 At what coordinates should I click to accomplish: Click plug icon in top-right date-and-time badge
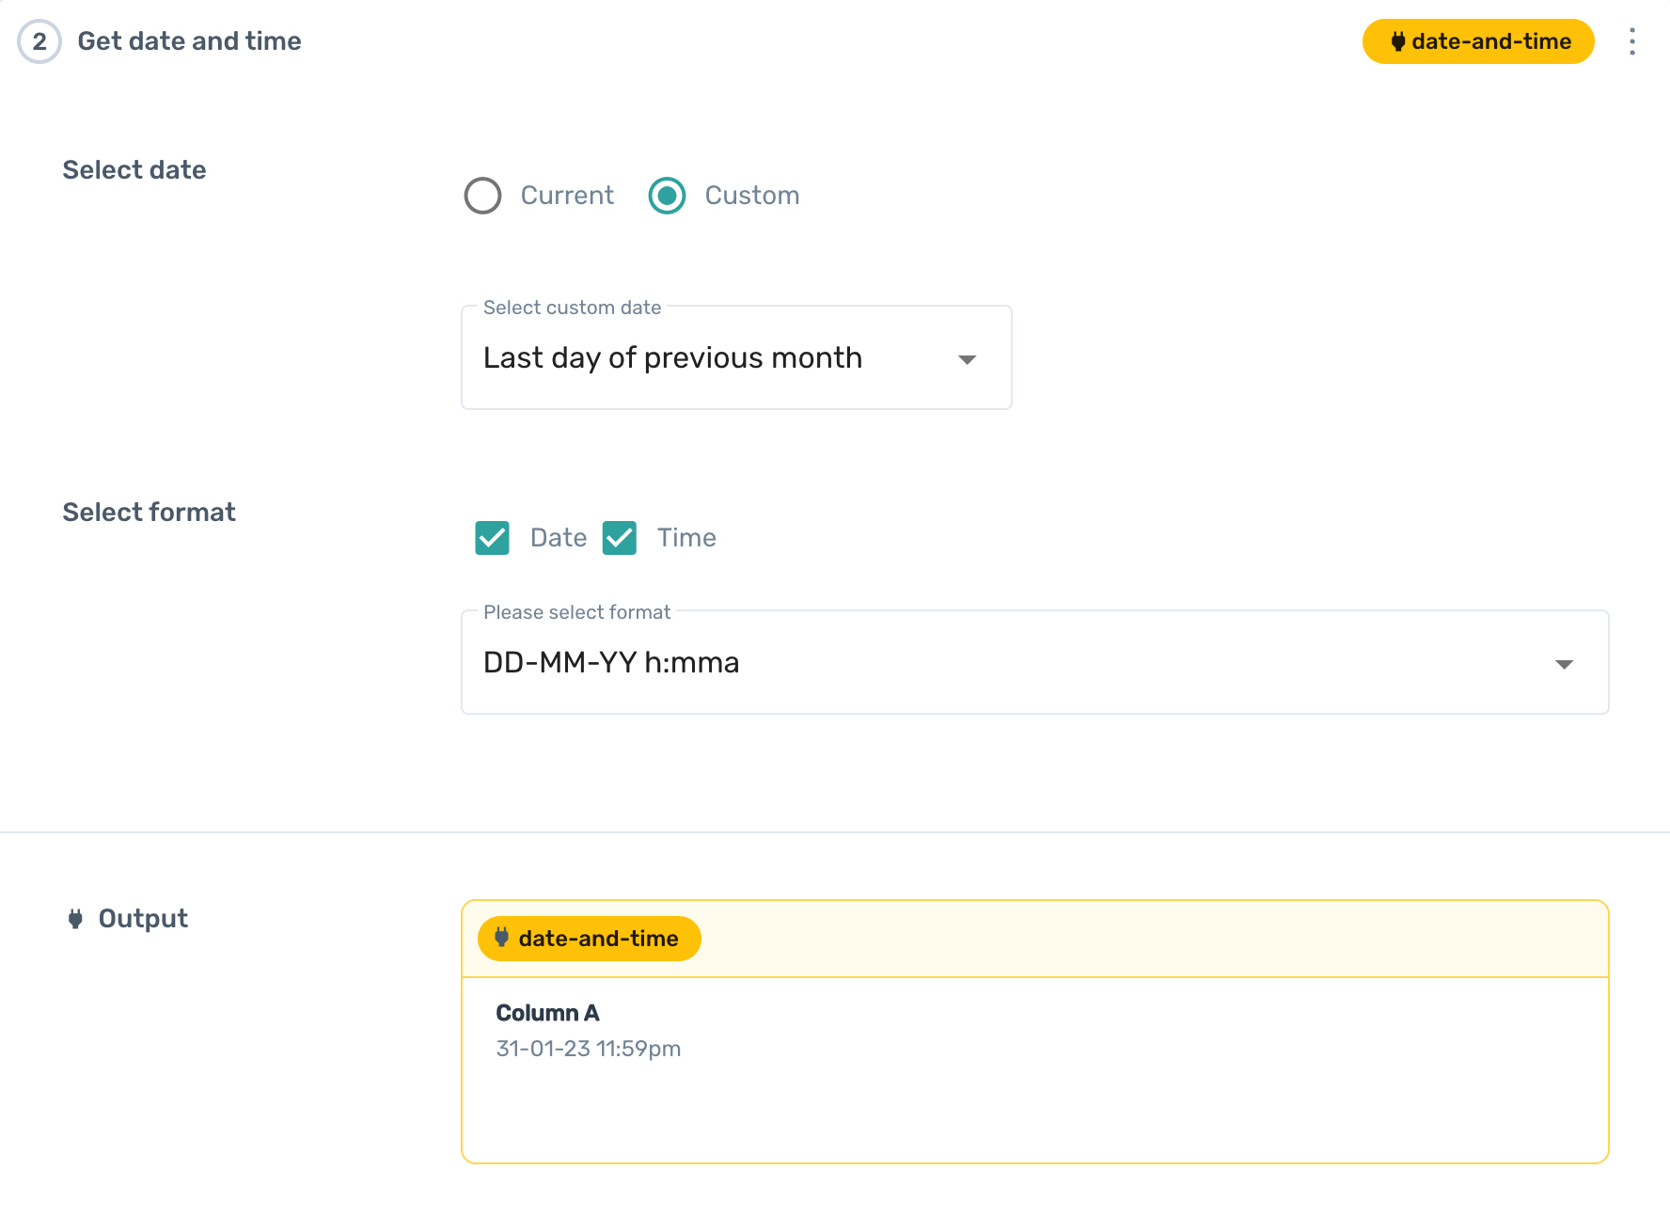point(1397,41)
